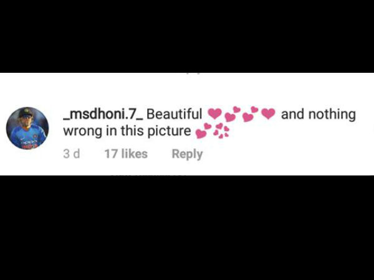Click the word 'nothing' in the comment
Screen dimensions: 374x280
click(x=332, y=114)
